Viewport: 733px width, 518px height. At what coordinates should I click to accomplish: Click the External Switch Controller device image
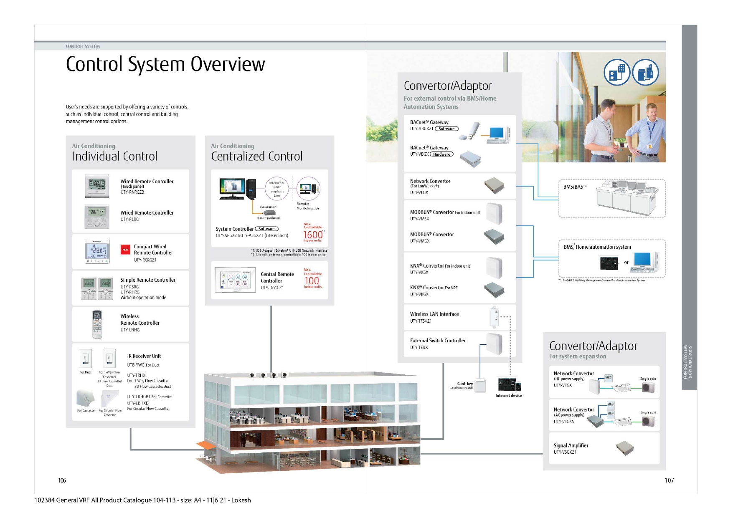(495, 344)
